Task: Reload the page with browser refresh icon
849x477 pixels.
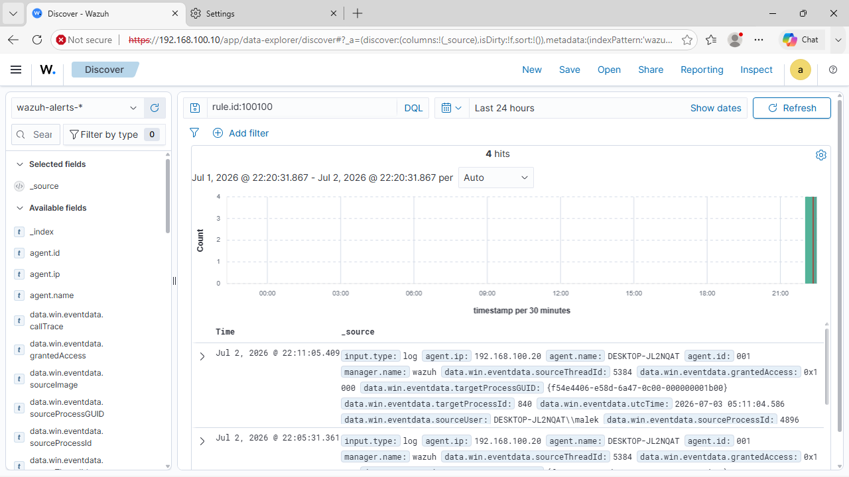Action: [x=37, y=40]
